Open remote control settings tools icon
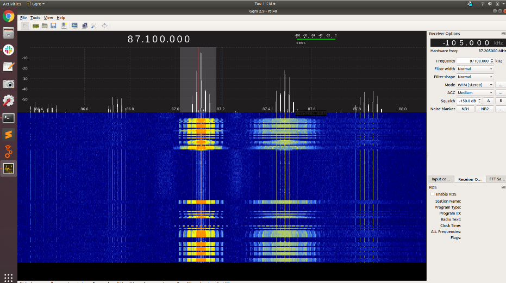This screenshot has height=283, width=506. pyautogui.click(x=94, y=26)
